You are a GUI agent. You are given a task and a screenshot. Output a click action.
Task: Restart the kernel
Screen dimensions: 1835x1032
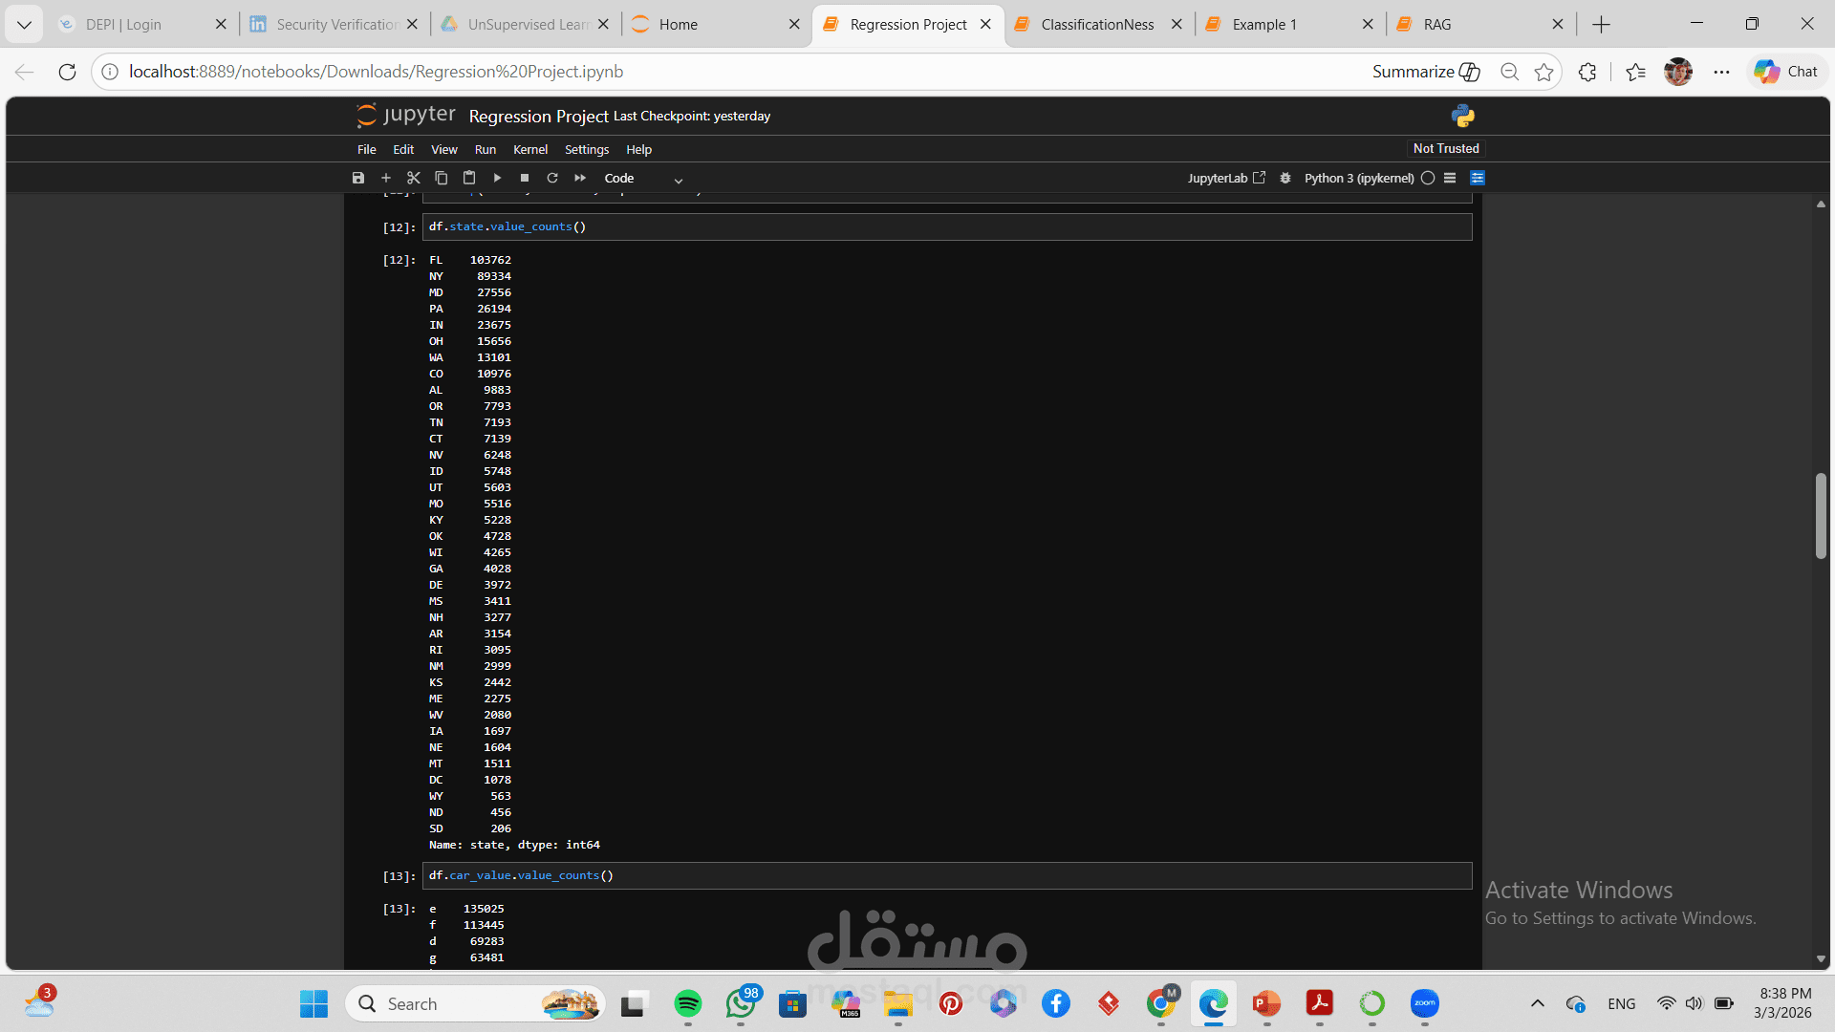[552, 178]
